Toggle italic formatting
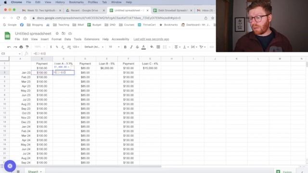308x173 pixels. coord(131,47)
